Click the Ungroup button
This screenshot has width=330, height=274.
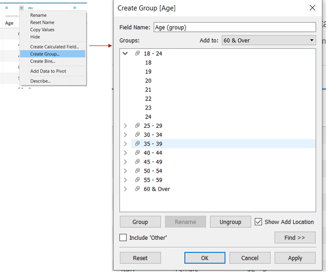point(230,222)
